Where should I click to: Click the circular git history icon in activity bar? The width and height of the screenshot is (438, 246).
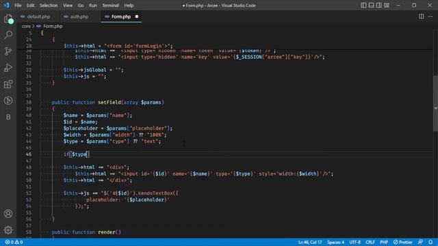8,100
